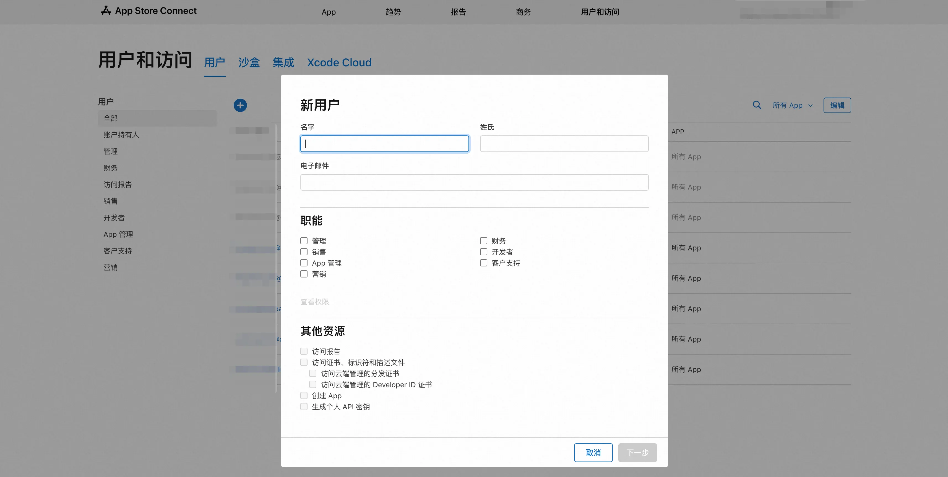Check the 财务 role checkbox
The width and height of the screenshot is (948, 477).
(484, 241)
